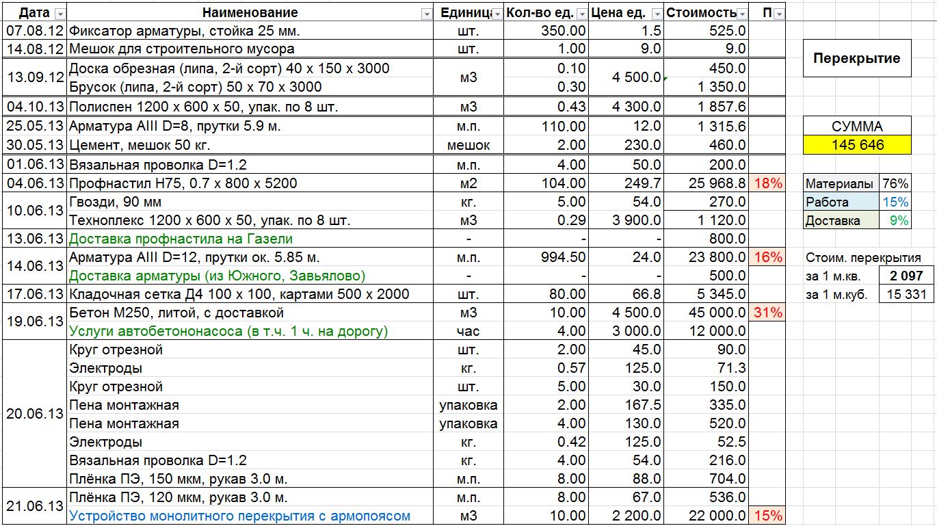Screen dimensions: 937x526
Task: Select the Доставка label cell
Action: (841, 220)
